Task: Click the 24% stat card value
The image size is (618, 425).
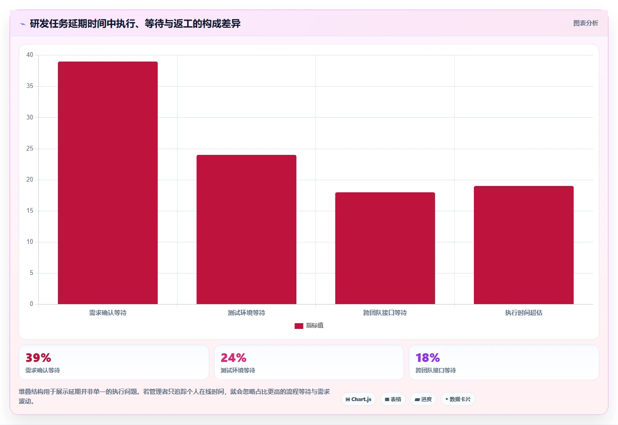Action: (x=234, y=358)
